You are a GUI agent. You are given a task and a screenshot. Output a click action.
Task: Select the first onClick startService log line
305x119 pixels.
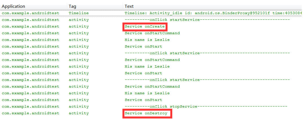click(207, 20)
